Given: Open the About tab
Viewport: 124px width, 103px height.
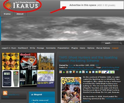Looking at the screenshot, I should [20, 14].
